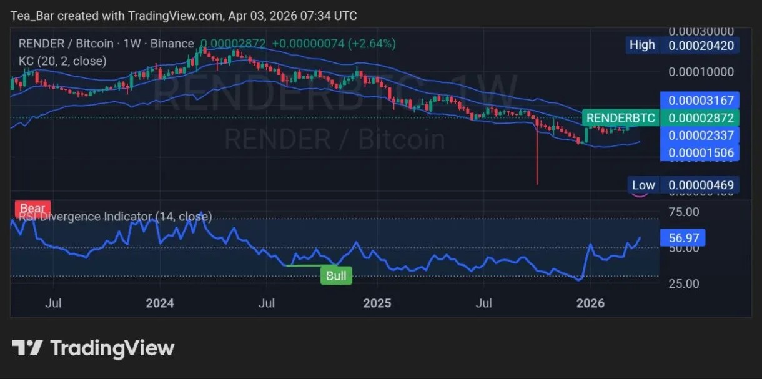The image size is (762, 379).
Task: Select the 0.00000469 low value label
Action: point(701,185)
